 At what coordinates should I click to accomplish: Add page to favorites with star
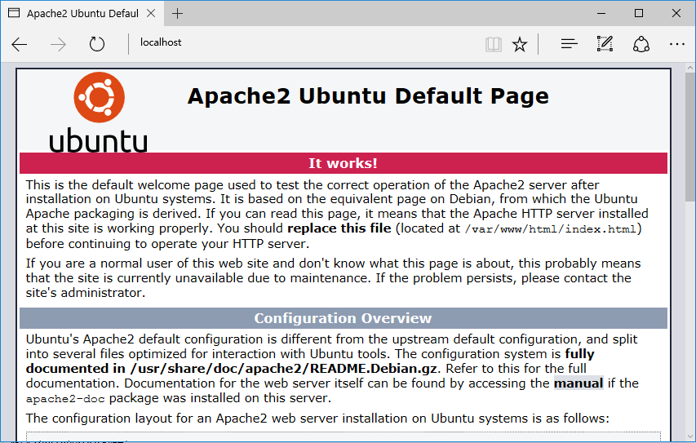coord(520,44)
